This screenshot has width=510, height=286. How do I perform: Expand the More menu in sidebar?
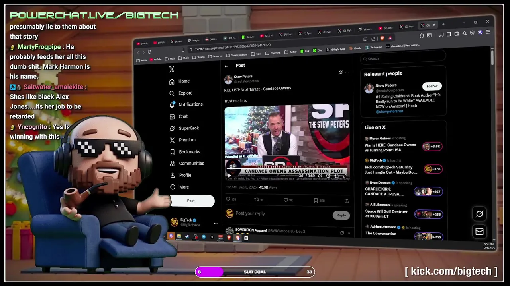(179, 187)
